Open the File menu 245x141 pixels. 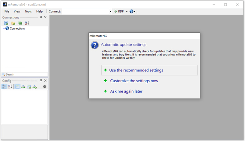pyautogui.click(x=7, y=11)
